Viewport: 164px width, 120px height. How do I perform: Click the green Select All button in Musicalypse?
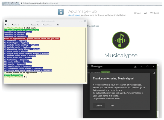coord(106,72)
